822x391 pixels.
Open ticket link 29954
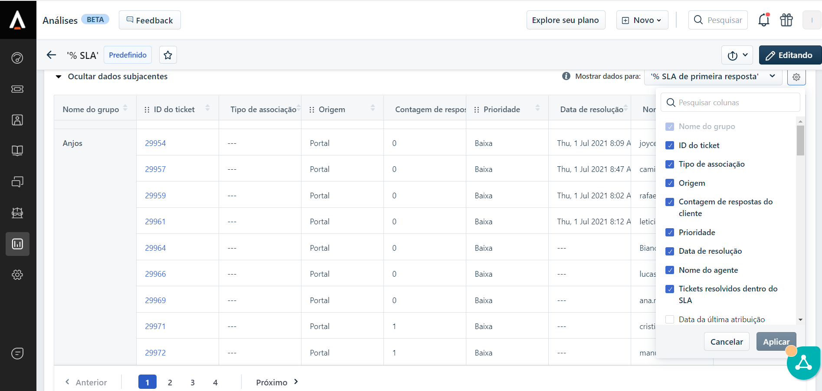155,143
